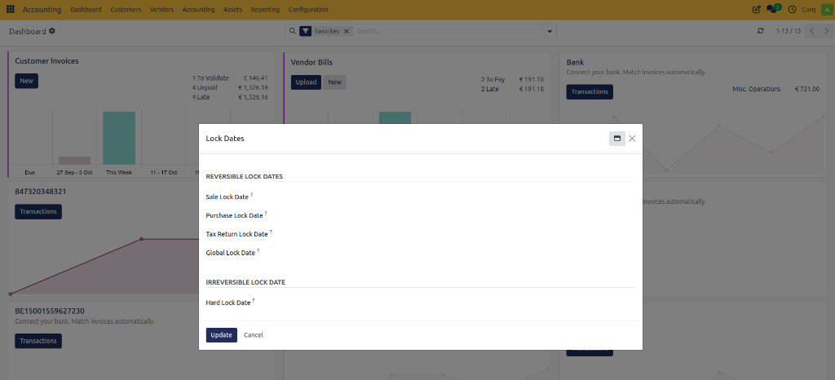The height and width of the screenshot is (380, 835).
Task: Open the Reporting menu
Action: coord(265,10)
